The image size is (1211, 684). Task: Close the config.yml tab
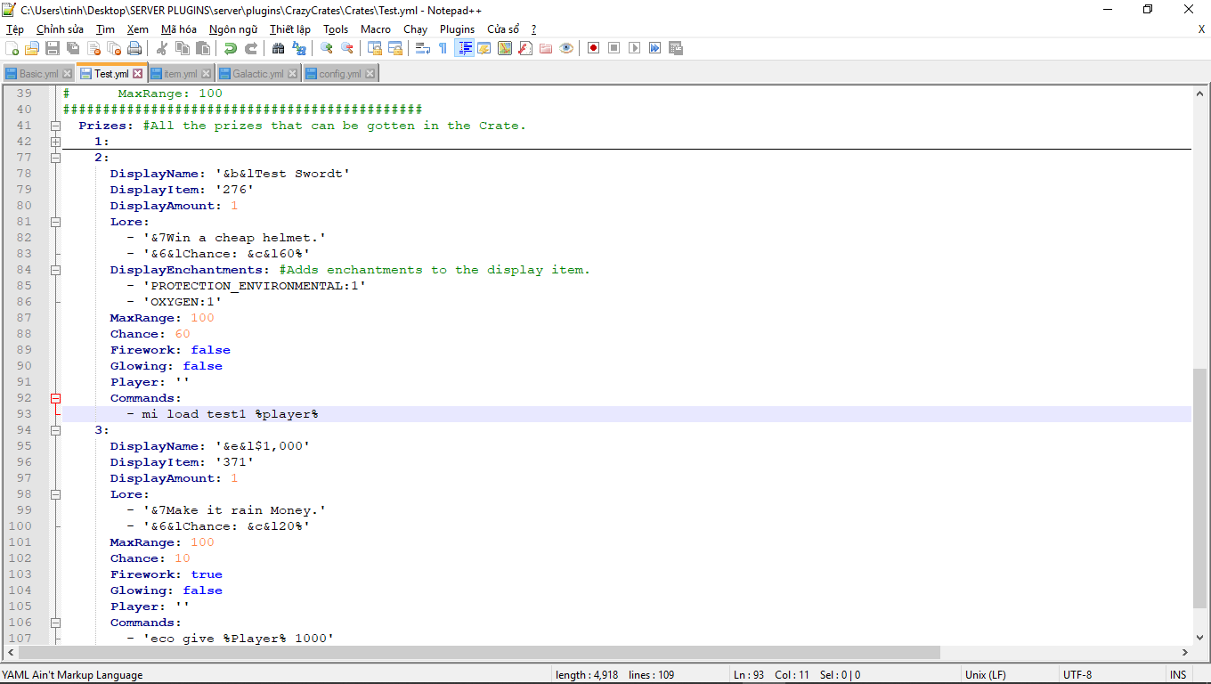(x=370, y=74)
